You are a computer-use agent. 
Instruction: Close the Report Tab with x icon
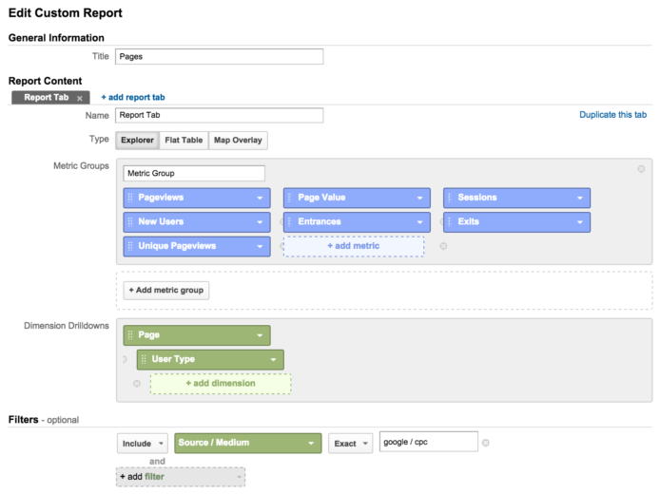click(80, 99)
